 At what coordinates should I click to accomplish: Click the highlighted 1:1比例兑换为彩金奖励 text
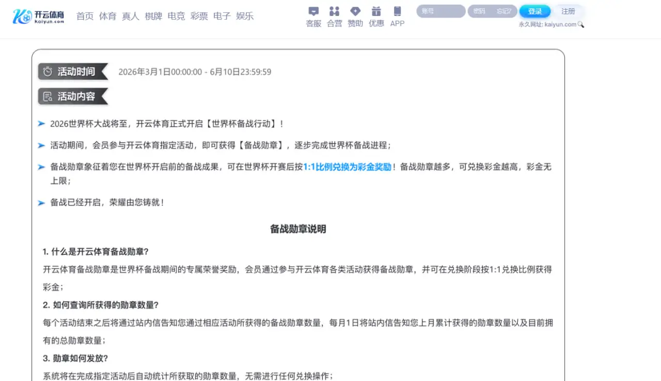[x=347, y=167]
